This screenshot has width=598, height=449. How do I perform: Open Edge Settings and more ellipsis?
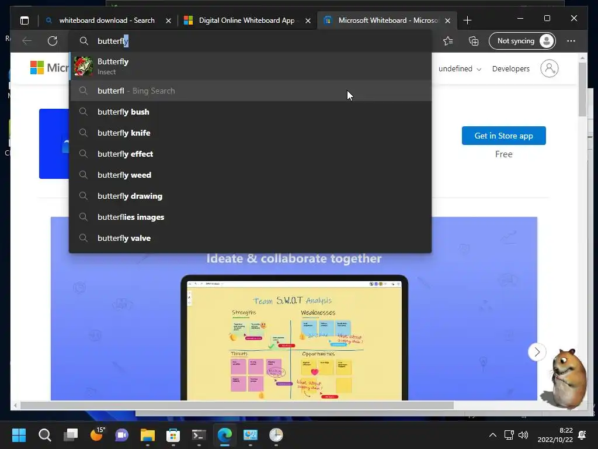(571, 41)
